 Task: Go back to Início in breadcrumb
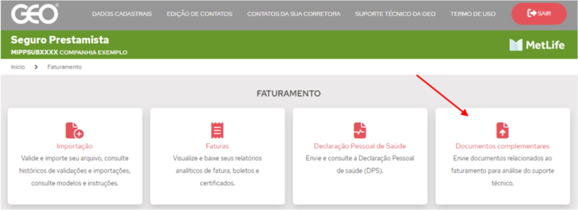click(18, 67)
